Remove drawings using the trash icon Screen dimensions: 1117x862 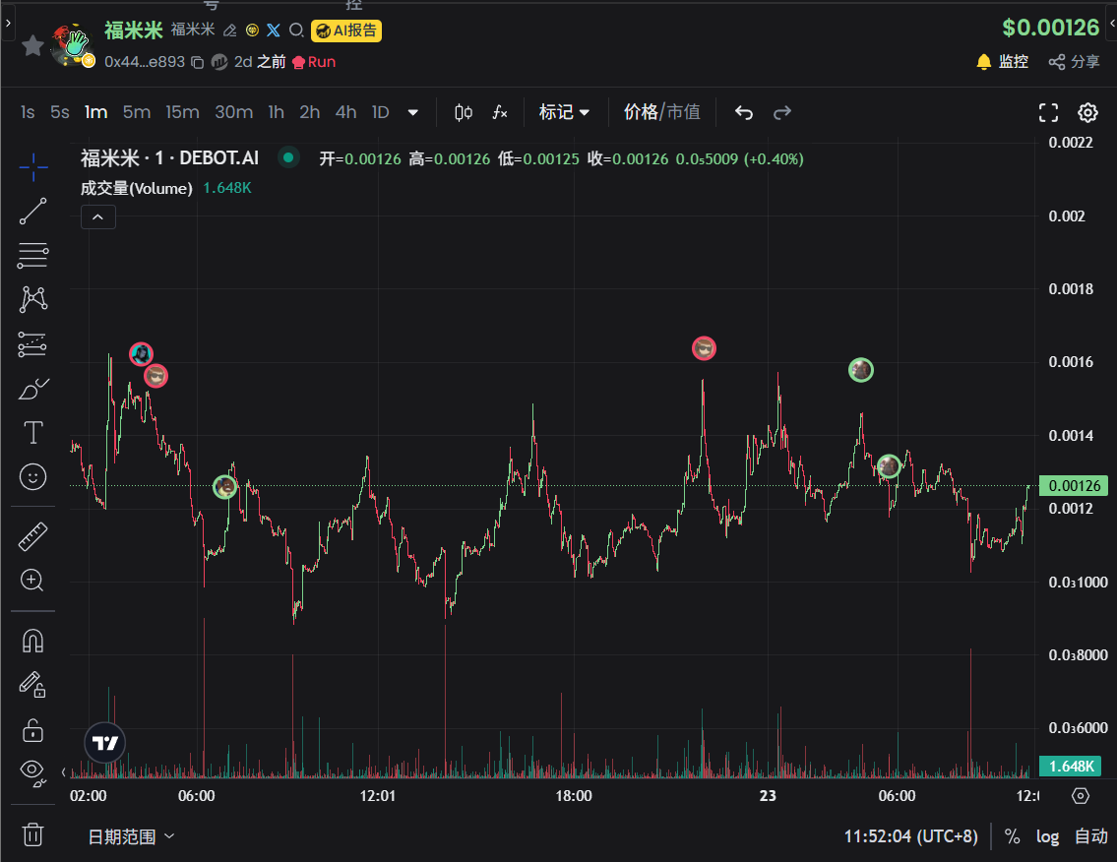(32, 834)
